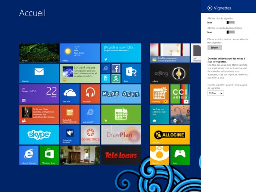Open the blue IE web tile beside PlanningPro
The width and height of the screenshot is (256, 192).
[90, 114]
